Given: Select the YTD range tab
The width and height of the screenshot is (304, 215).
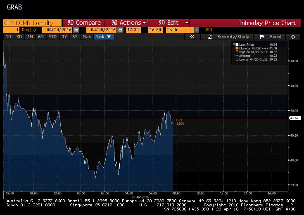Looking at the screenshot, I should 52,37.
